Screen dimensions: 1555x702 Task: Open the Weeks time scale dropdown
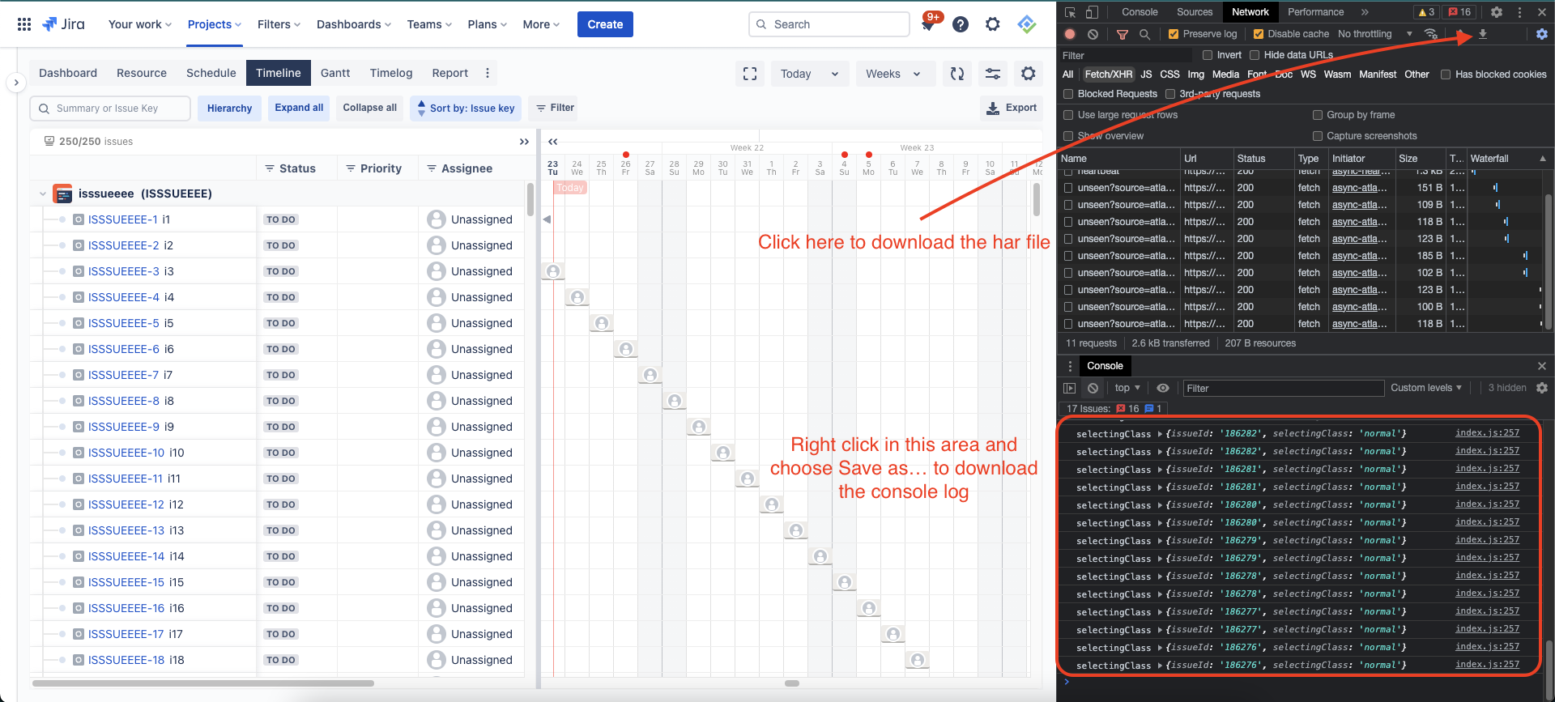893,74
